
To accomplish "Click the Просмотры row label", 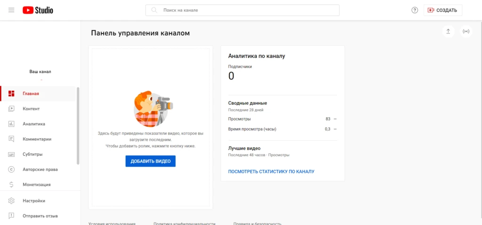I will pyautogui.click(x=239, y=119).
